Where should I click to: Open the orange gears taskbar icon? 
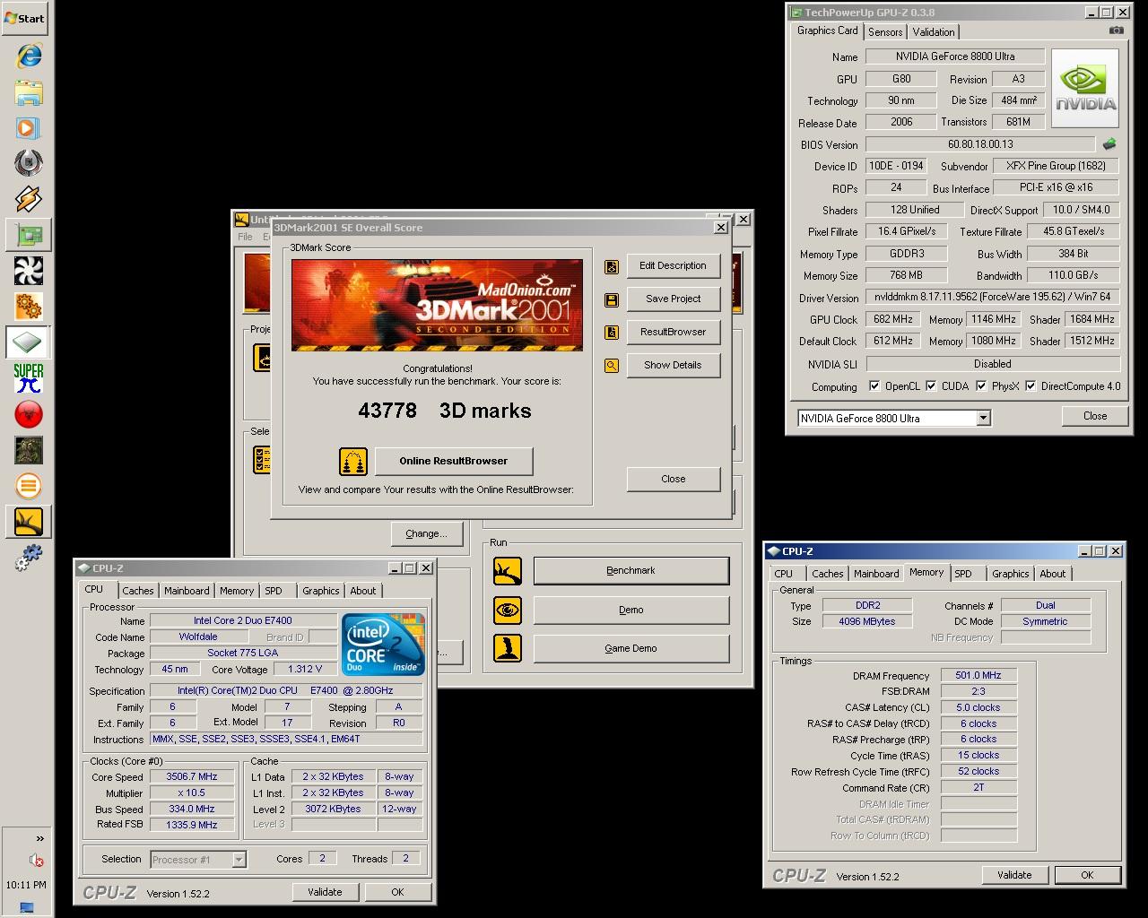click(28, 307)
